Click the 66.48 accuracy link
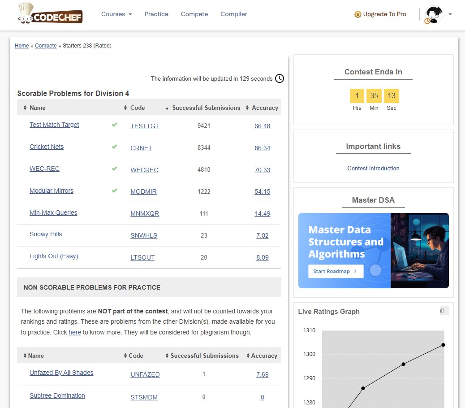 [x=263, y=126]
